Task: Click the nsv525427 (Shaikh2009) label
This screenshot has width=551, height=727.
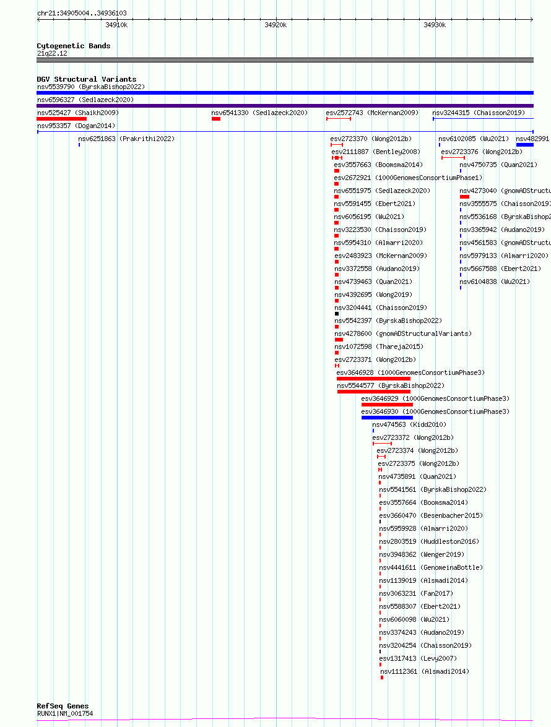Action: pyautogui.click(x=78, y=113)
